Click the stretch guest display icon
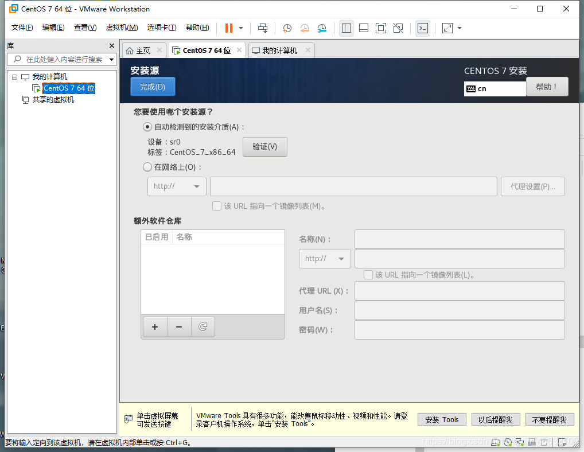Screen dimensions: 584x452 447,28
